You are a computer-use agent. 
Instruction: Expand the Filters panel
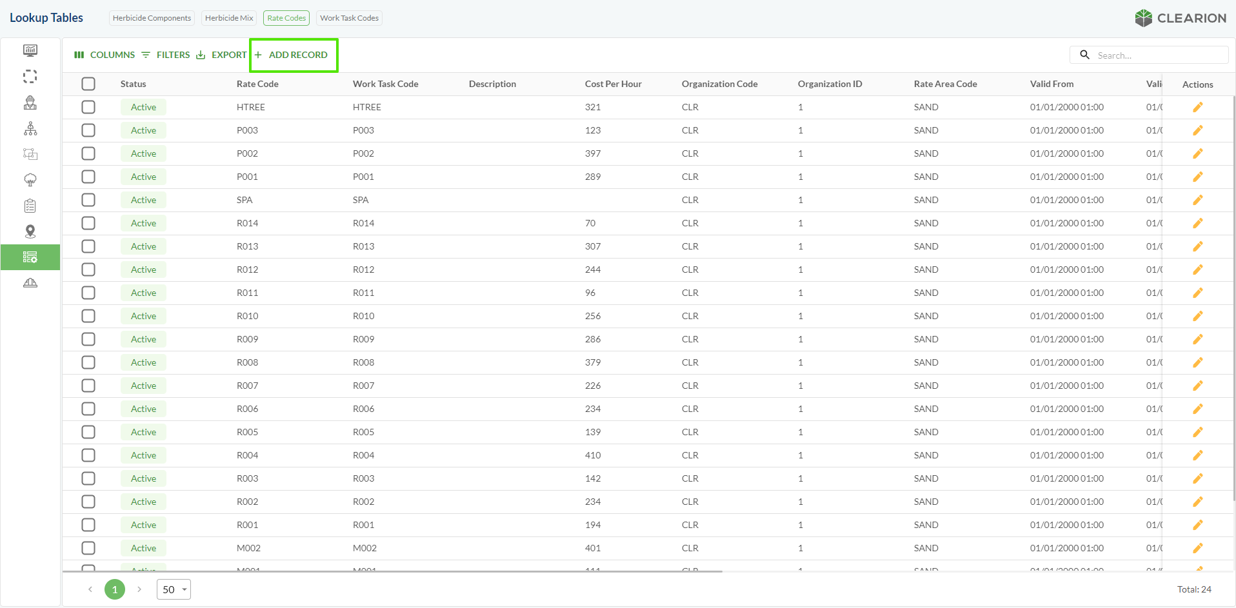coord(166,55)
